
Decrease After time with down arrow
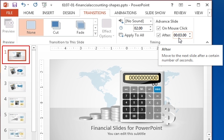190,37
